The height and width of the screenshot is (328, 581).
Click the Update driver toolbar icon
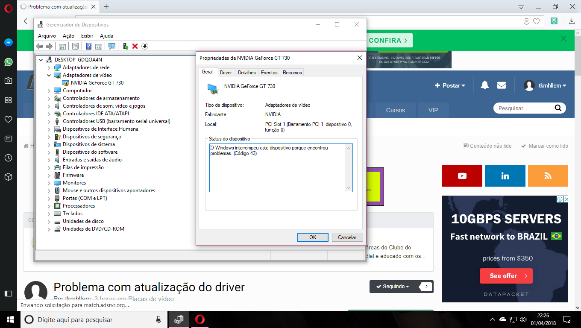click(126, 46)
